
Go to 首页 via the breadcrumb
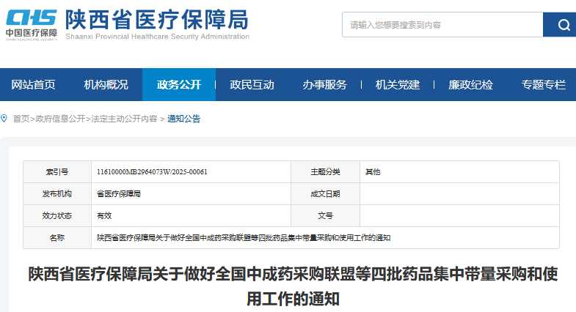21,119
